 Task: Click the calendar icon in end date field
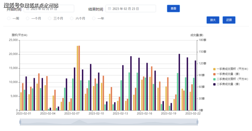(109, 9)
